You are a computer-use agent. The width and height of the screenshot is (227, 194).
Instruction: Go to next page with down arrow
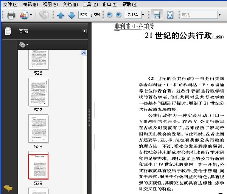72,15
